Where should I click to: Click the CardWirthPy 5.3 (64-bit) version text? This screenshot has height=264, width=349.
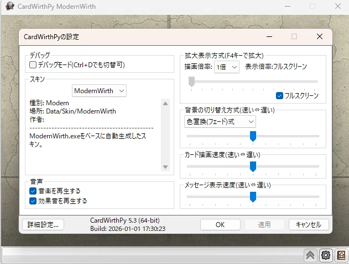tap(125, 220)
